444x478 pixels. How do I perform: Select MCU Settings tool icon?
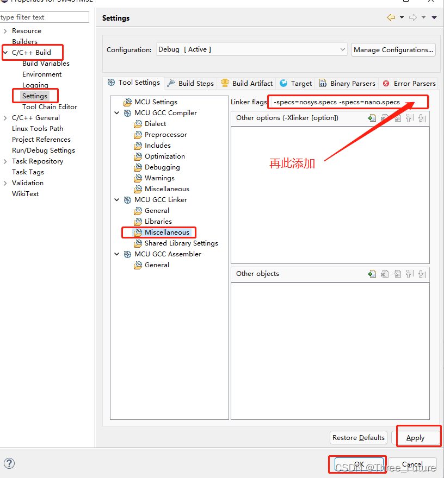[127, 102]
